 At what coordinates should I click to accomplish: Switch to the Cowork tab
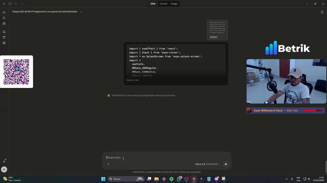[163, 4]
